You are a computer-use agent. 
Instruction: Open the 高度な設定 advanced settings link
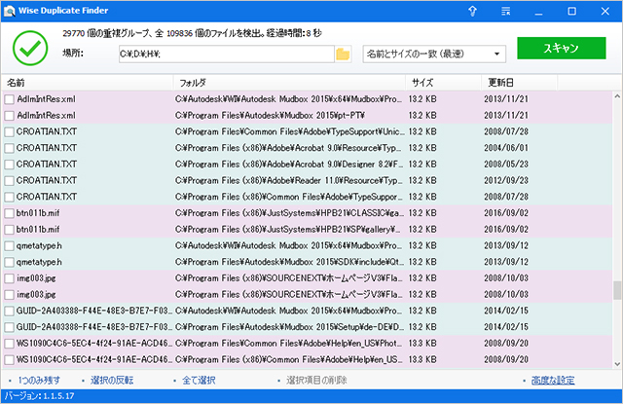(553, 381)
